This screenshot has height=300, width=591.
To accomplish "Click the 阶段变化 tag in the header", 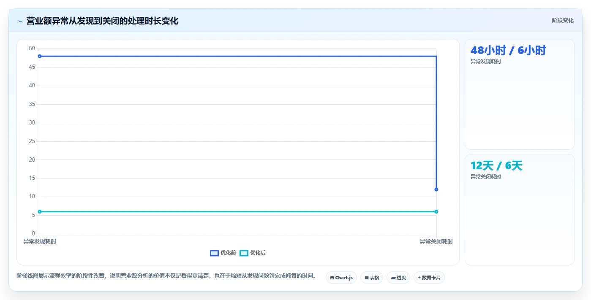I will tap(563, 20).
